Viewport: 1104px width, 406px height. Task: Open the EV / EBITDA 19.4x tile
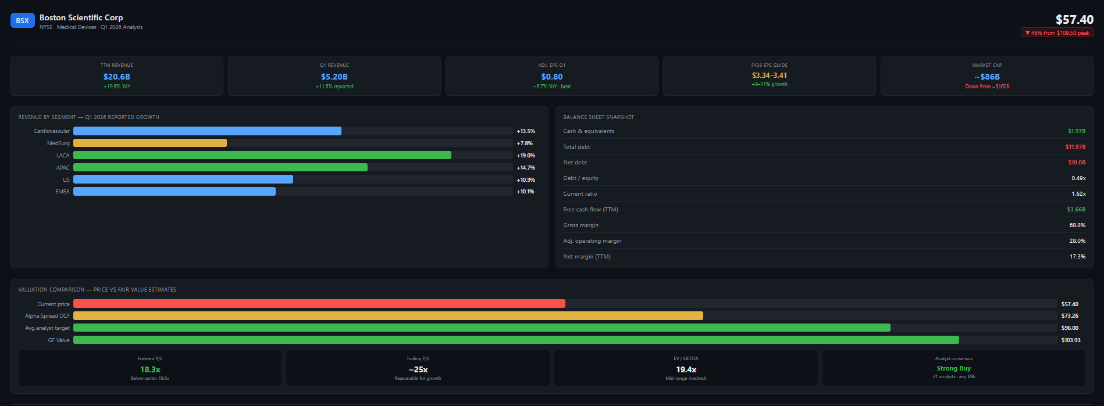(x=686, y=368)
